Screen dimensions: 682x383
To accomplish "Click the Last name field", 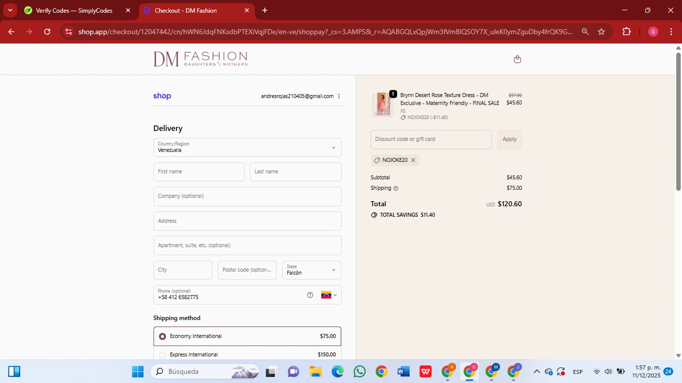I will tap(296, 172).
